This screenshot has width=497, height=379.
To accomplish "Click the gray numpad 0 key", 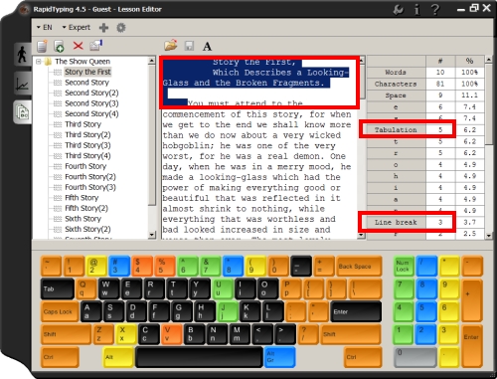I will coord(414,357).
